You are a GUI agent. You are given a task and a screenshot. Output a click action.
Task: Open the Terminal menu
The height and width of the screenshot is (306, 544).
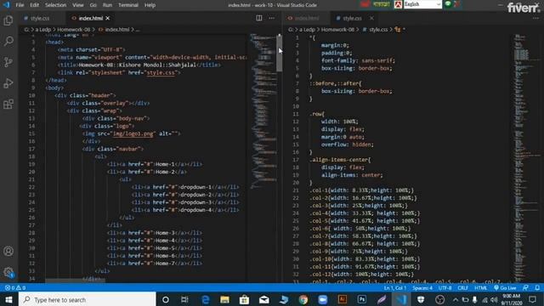click(x=128, y=5)
